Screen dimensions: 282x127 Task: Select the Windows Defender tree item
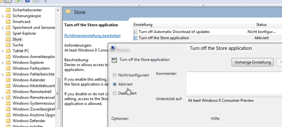click(29, 121)
